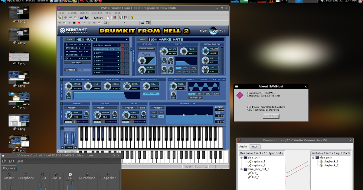
Task: Click the Metronome icon in the SAVIHost toolbar
Action: pyautogui.click(x=108, y=17)
